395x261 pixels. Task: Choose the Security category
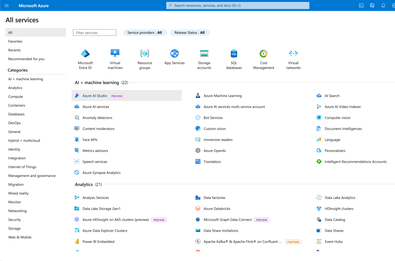pyautogui.click(x=15, y=219)
